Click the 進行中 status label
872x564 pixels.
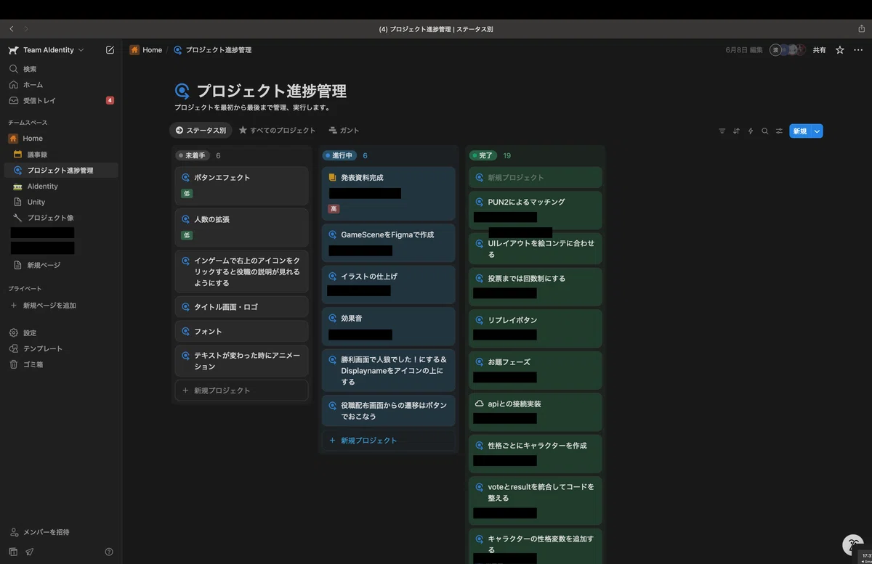pyautogui.click(x=340, y=155)
